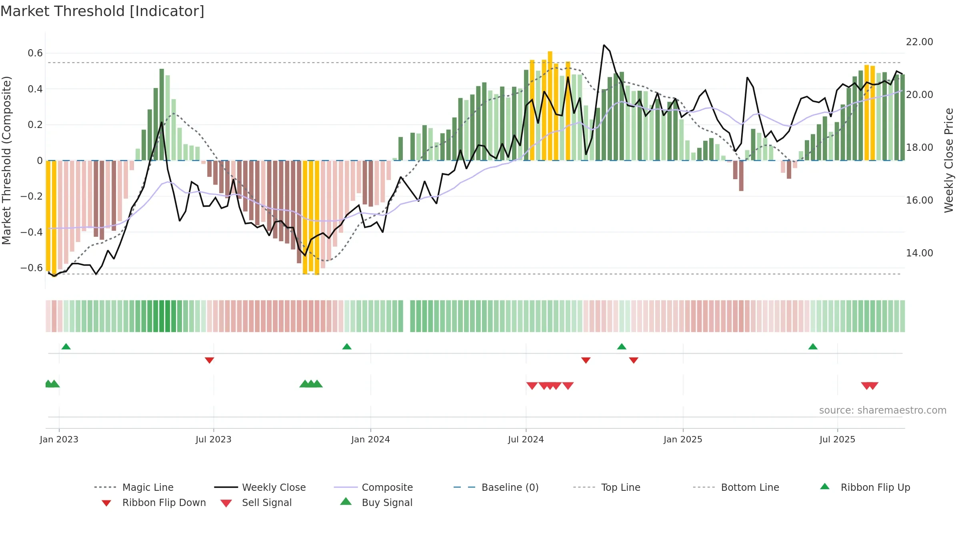Click the Jul 2024 x-axis label

pos(526,440)
